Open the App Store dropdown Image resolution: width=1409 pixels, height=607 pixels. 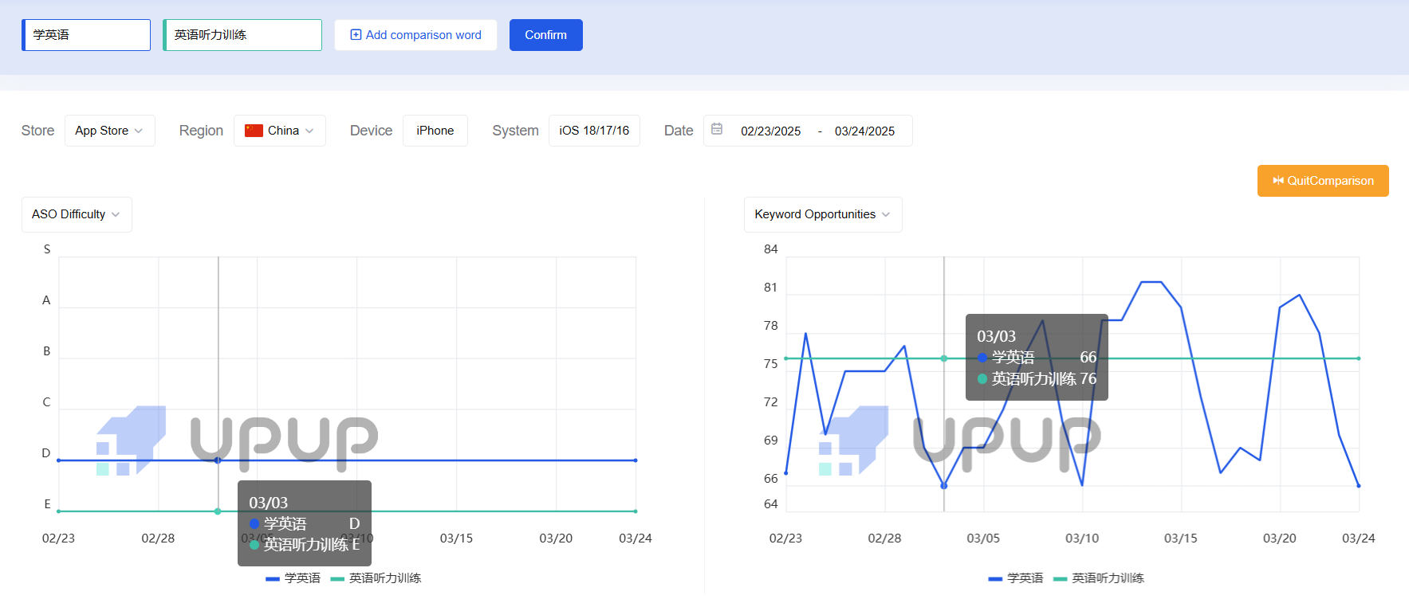tap(109, 131)
